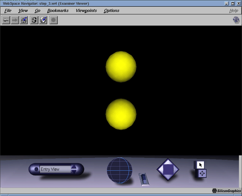242x196 pixels.
Task: Open the globe URL location icon
Action: tap(43, 20)
